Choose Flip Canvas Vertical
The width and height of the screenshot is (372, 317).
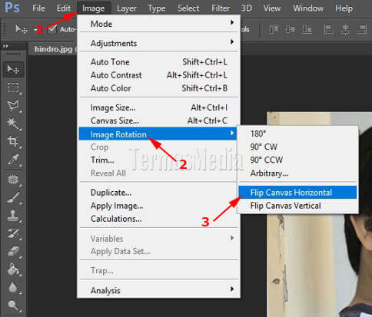point(297,206)
